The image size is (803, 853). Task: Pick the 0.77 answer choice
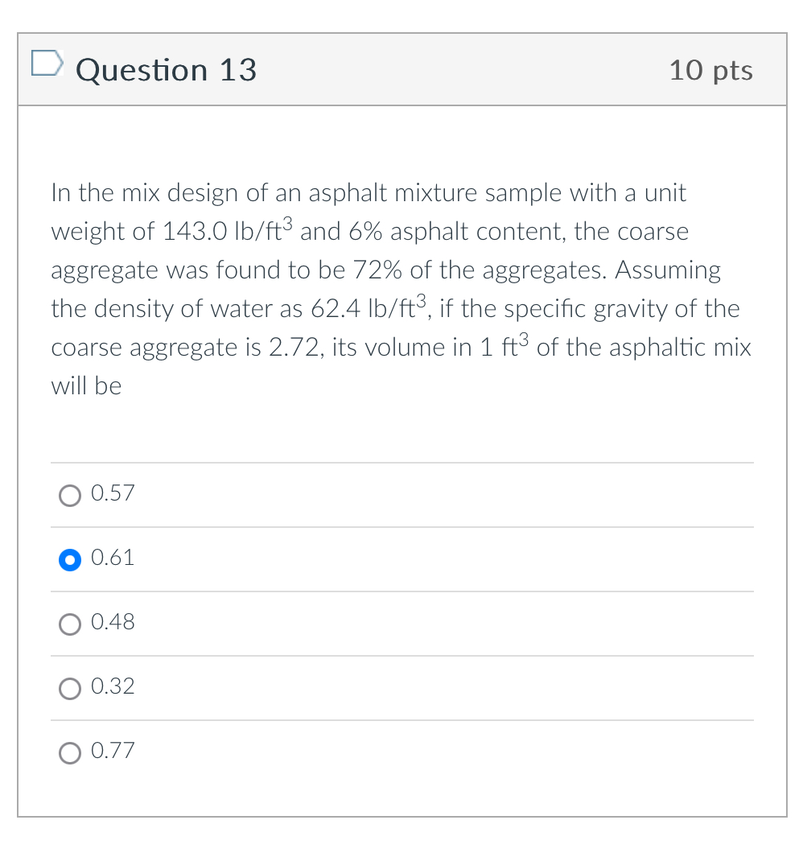pyautogui.click(x=69, y=752)
